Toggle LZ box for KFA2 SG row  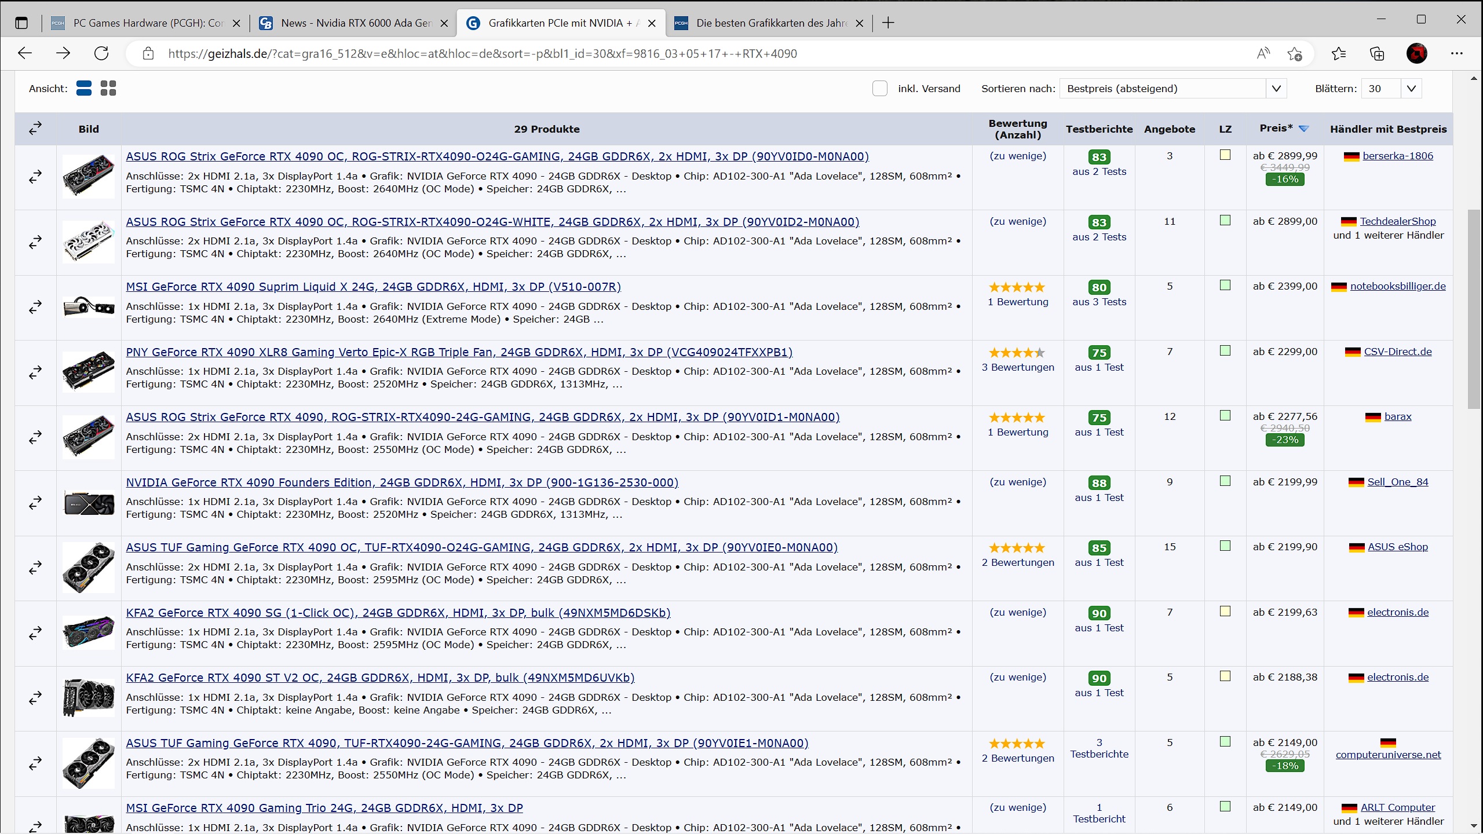(x=1225, y=612)
